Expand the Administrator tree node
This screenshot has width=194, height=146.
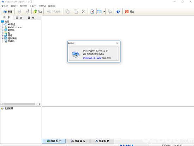click(x=2, y=27)
